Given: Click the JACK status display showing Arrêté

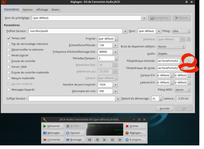Looking at the screenshot, I should pos(105,129).
